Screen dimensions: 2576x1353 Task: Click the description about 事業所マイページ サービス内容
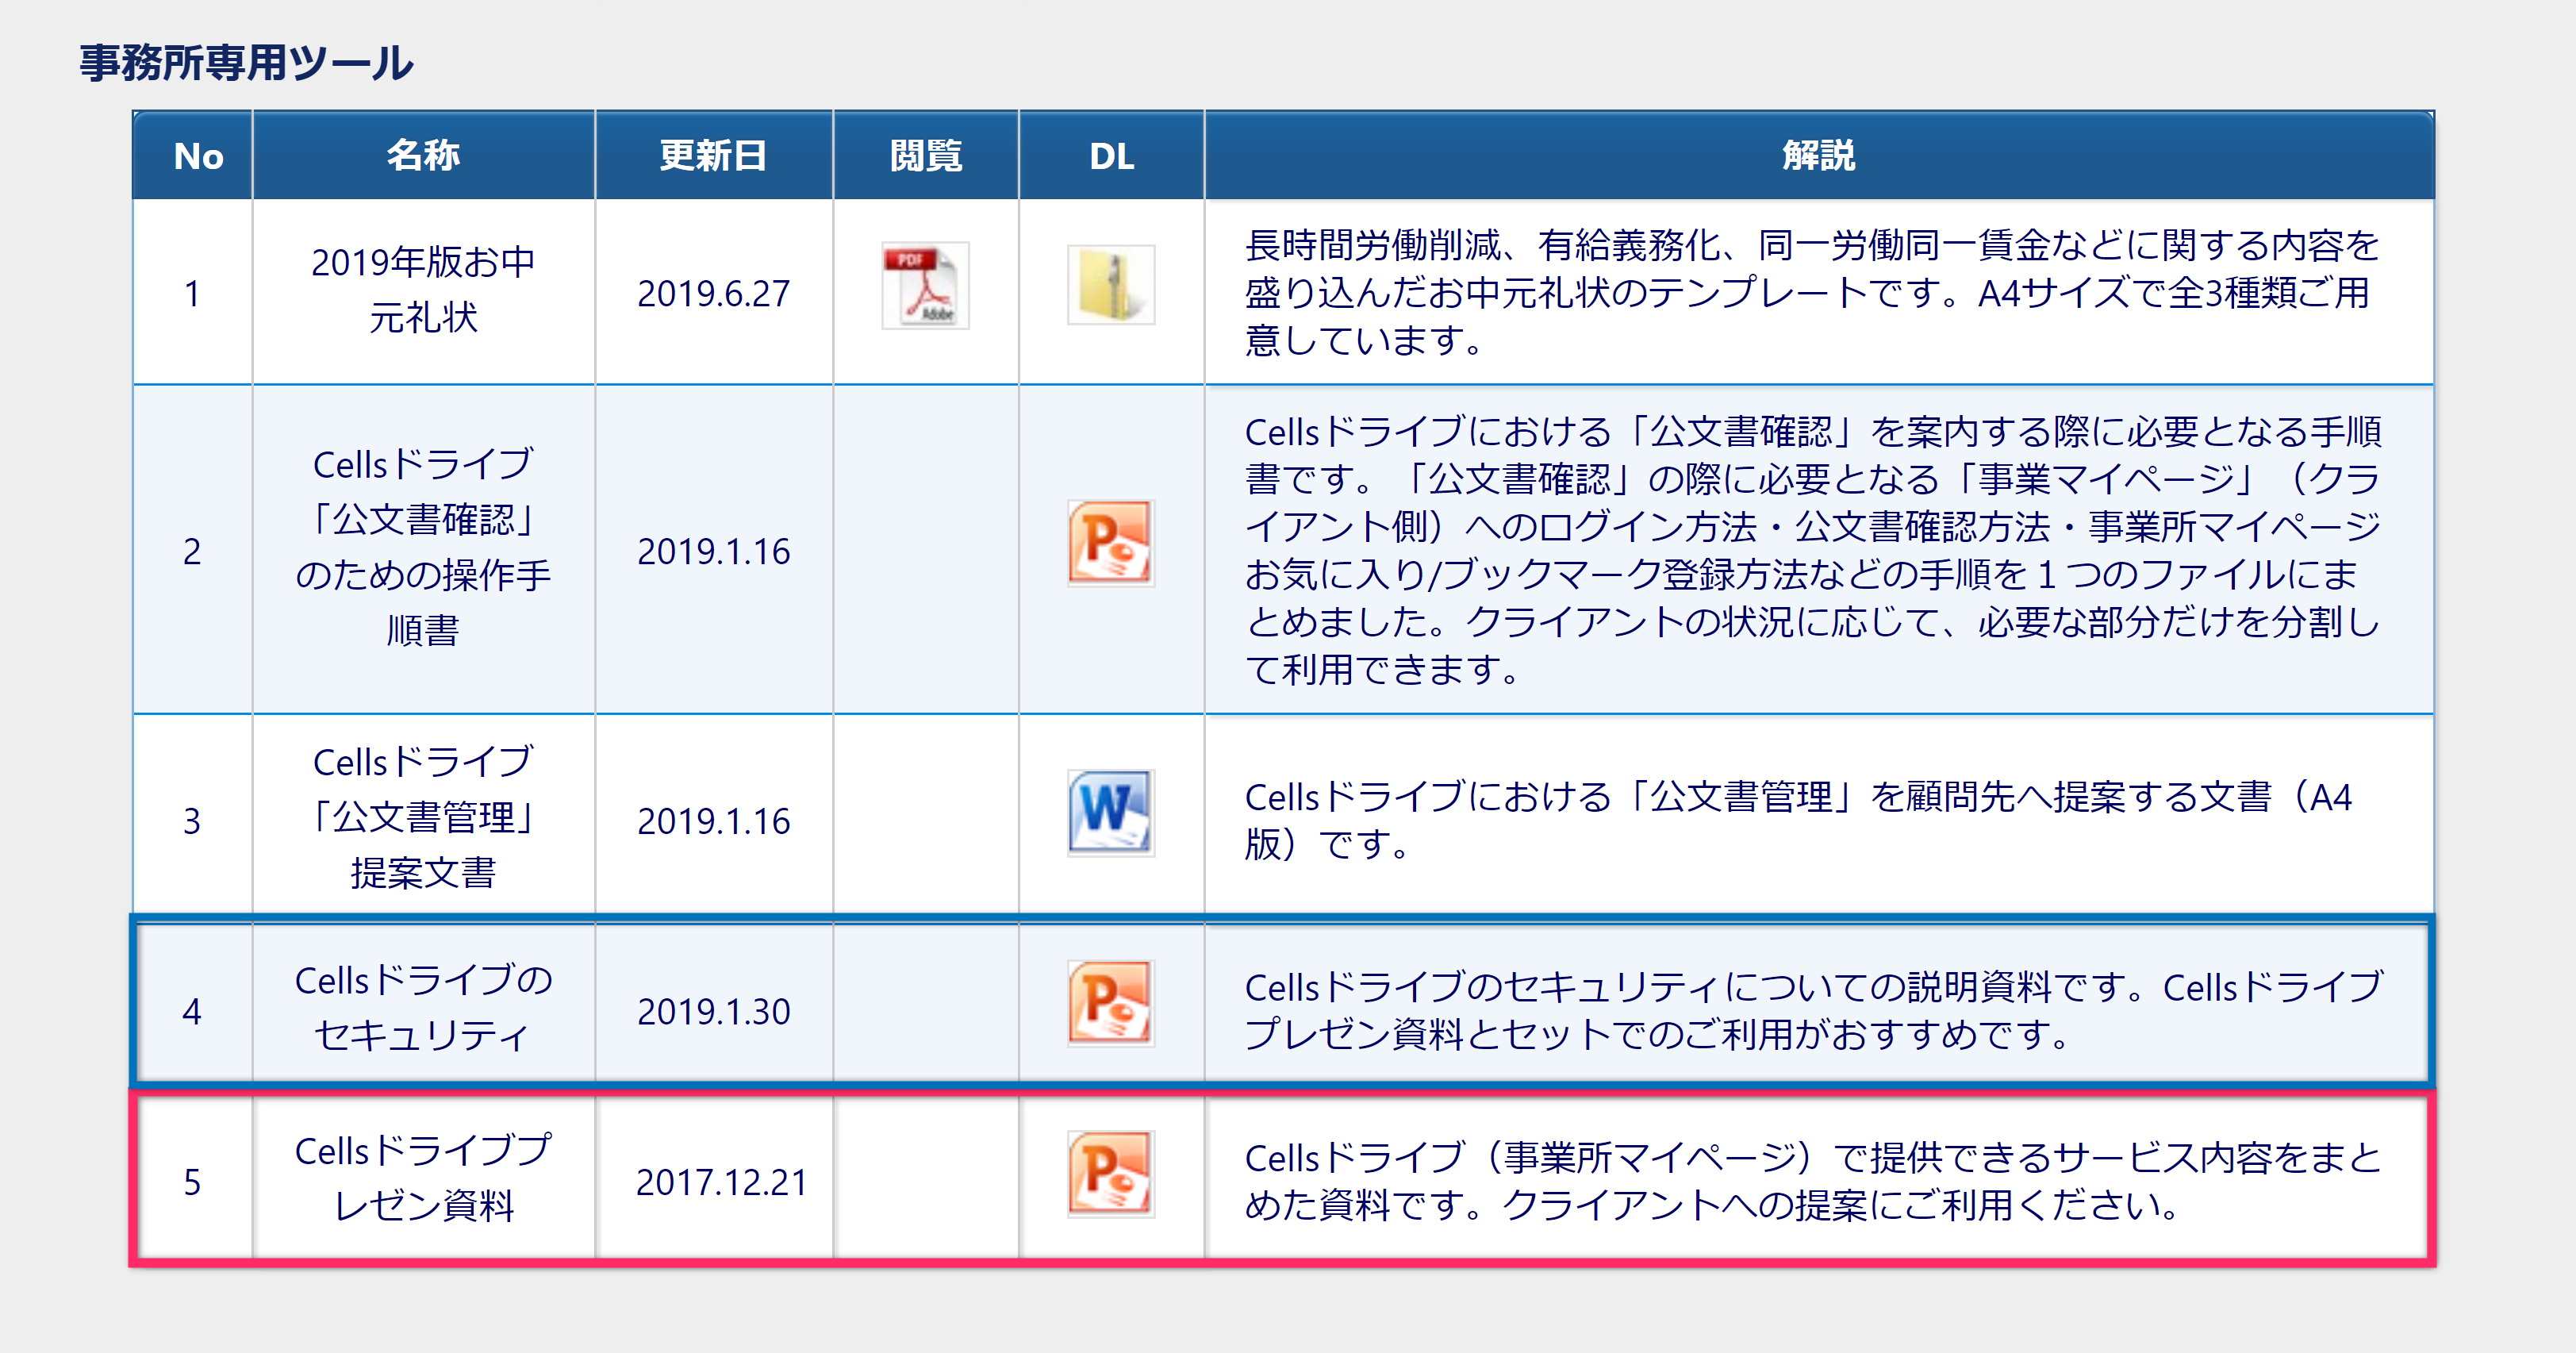[1814, 1181]
